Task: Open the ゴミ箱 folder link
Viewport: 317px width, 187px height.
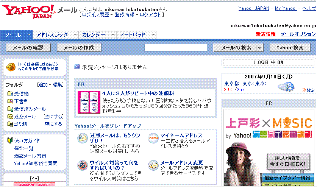Action: click(20, 124)
